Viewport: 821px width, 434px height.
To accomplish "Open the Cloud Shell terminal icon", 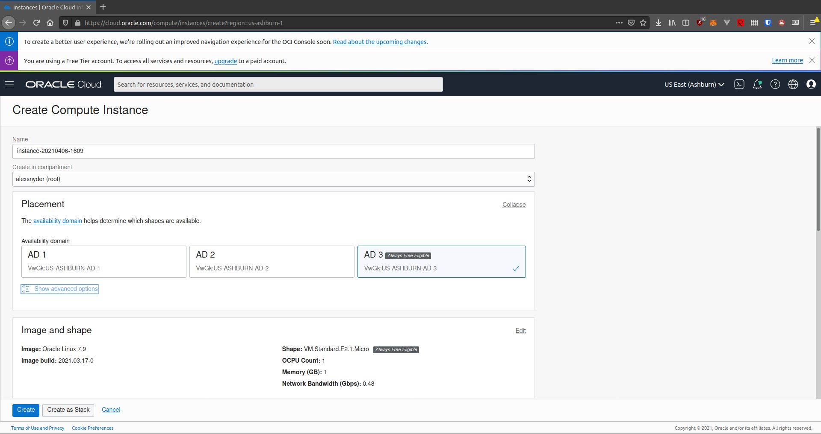I will (739, 85).
